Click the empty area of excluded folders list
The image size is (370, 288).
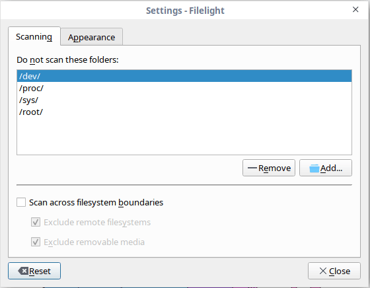pos(184,136)
